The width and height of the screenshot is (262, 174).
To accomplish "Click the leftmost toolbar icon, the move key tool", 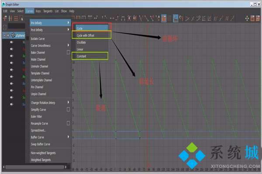I will pyautogui.click(x=5, y=18).
